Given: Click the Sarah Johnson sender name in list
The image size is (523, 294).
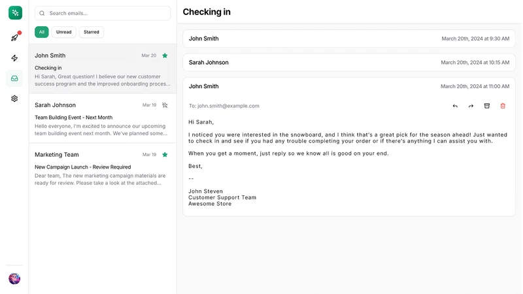Looking at the screenshot, I should coord(55,105).
